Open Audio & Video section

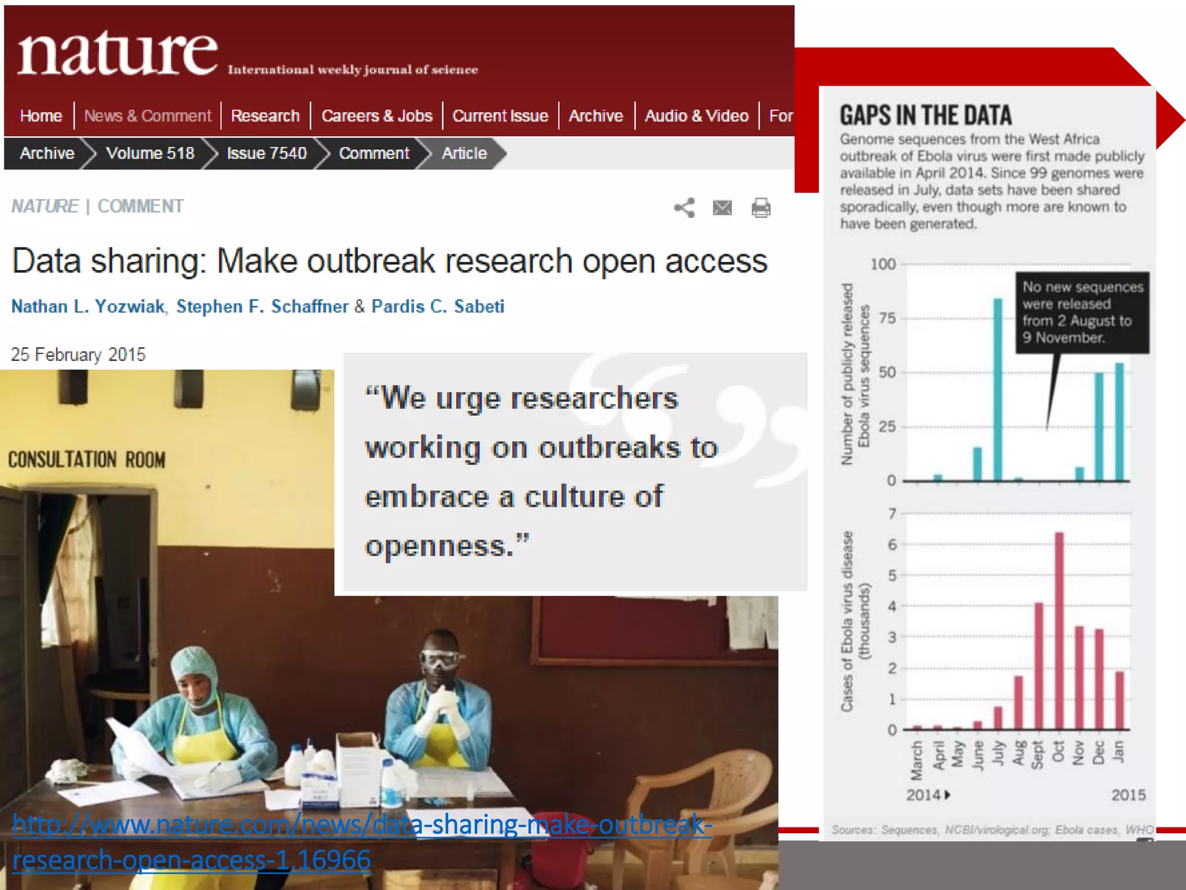coord(697,116)
